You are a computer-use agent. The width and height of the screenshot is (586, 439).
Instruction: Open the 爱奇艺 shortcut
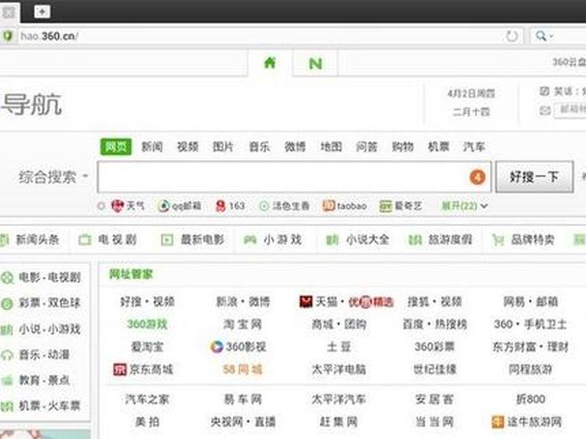(401, 206)
